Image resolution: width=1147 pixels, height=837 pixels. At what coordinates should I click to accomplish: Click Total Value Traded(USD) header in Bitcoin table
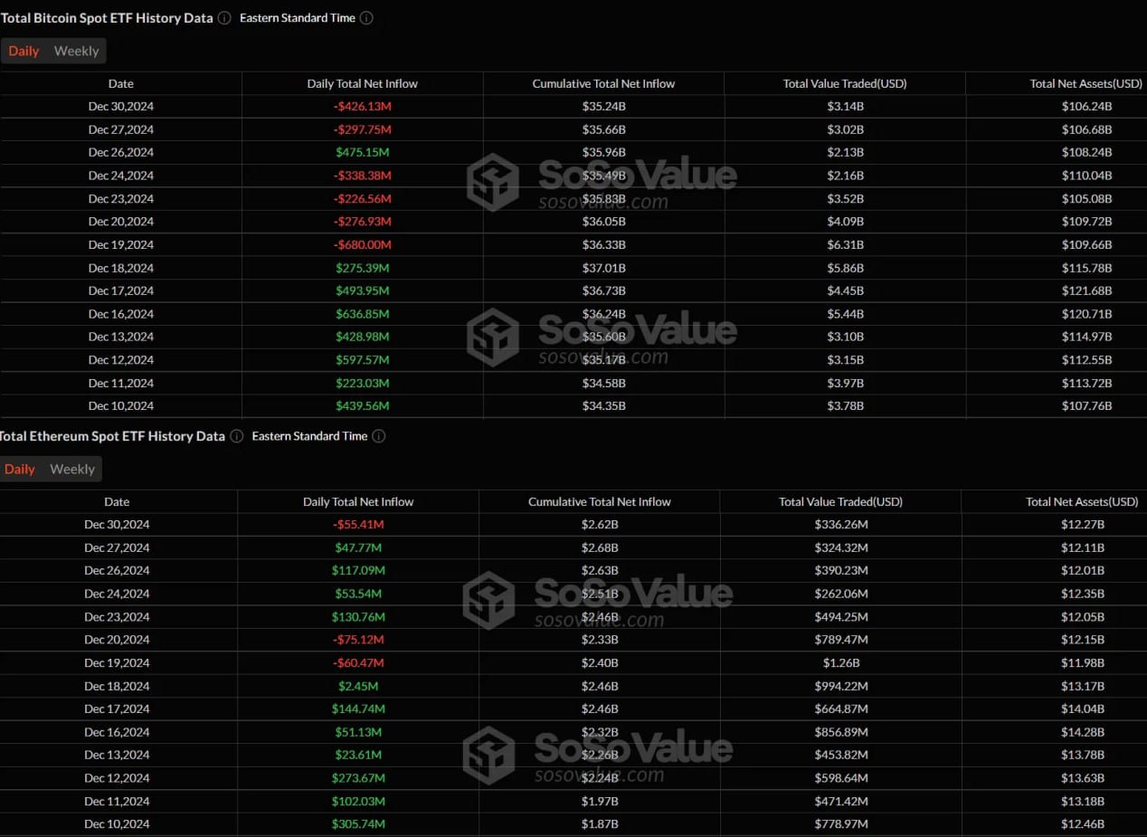pos(844,83)
